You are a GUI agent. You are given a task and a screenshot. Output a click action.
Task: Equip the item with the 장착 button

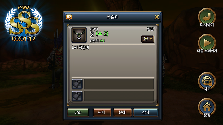[x=146, y=113]
